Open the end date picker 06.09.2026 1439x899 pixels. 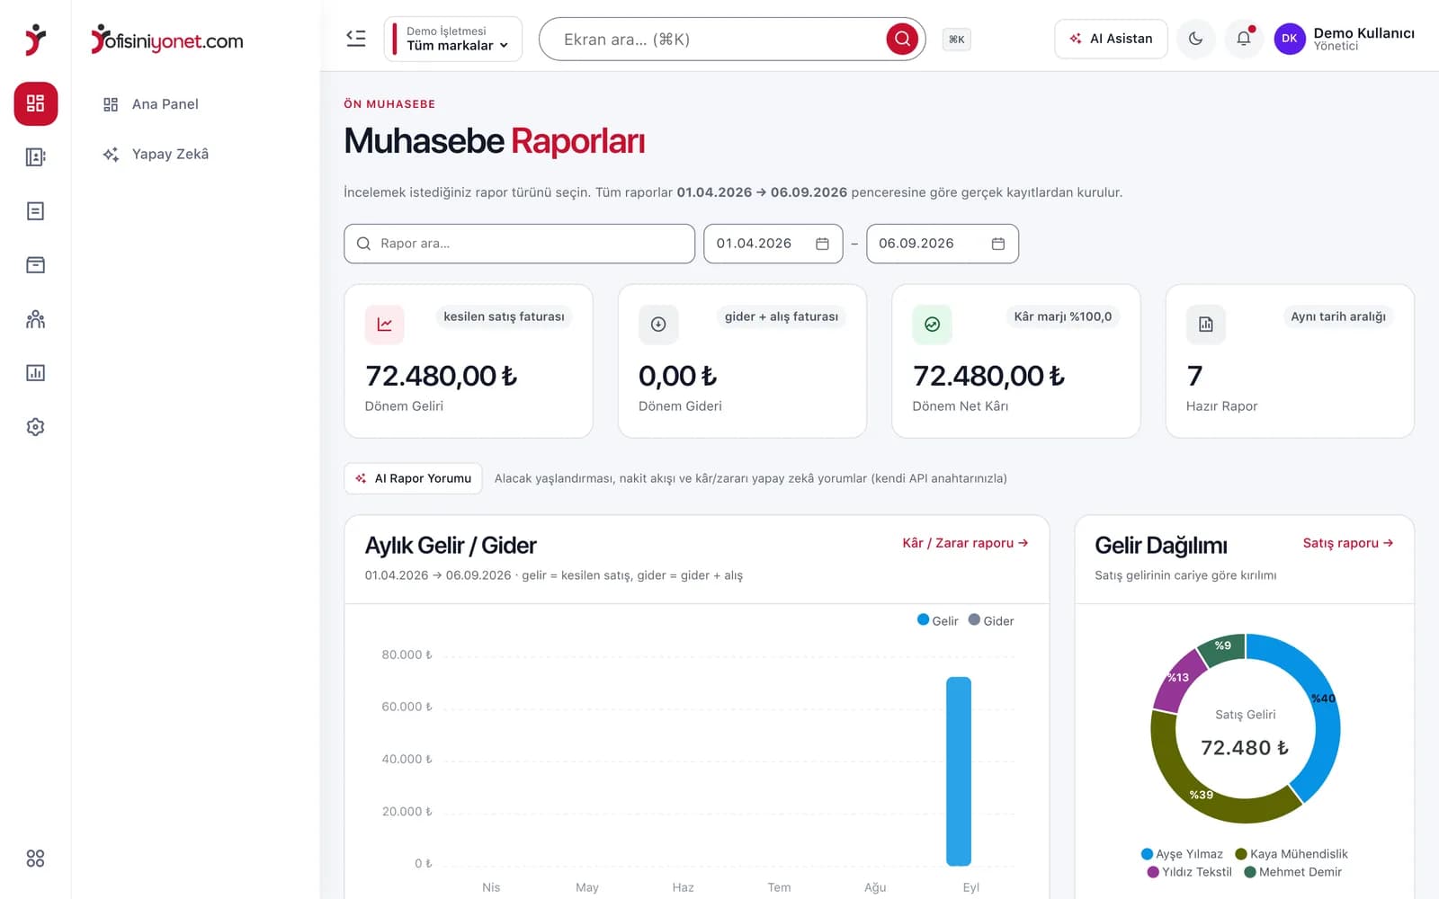[x=943, y=244]
